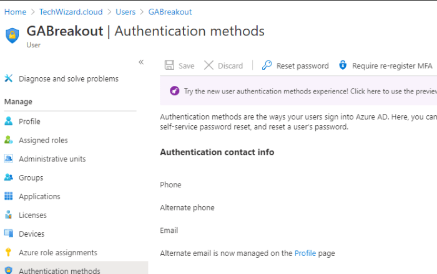Viewport: 437px width, 274px height.
Task: Open the Authentication methods menu item
Action: point(59,270)
